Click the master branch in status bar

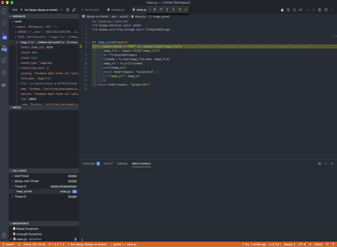click(x=9, y=244)
